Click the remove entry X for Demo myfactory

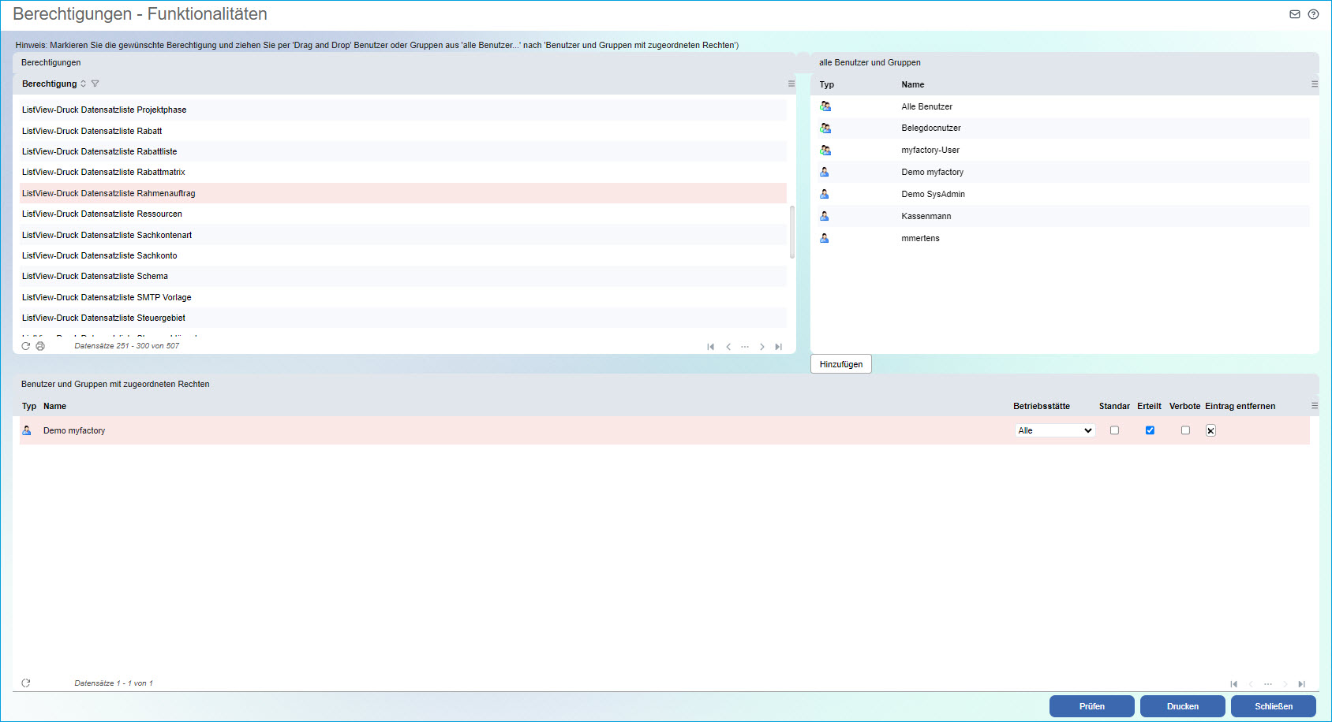[1210, 430]
